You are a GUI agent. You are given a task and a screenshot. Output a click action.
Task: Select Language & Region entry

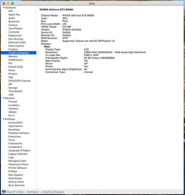click(x=19, y=150)
